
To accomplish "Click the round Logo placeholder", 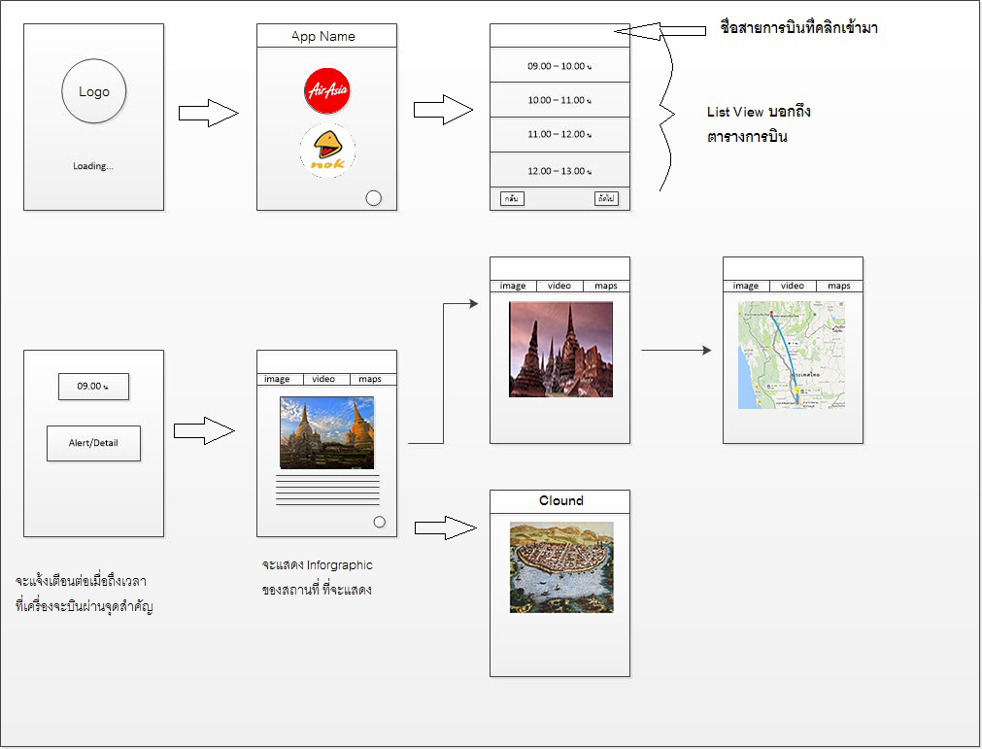I will tap(94, 90).
